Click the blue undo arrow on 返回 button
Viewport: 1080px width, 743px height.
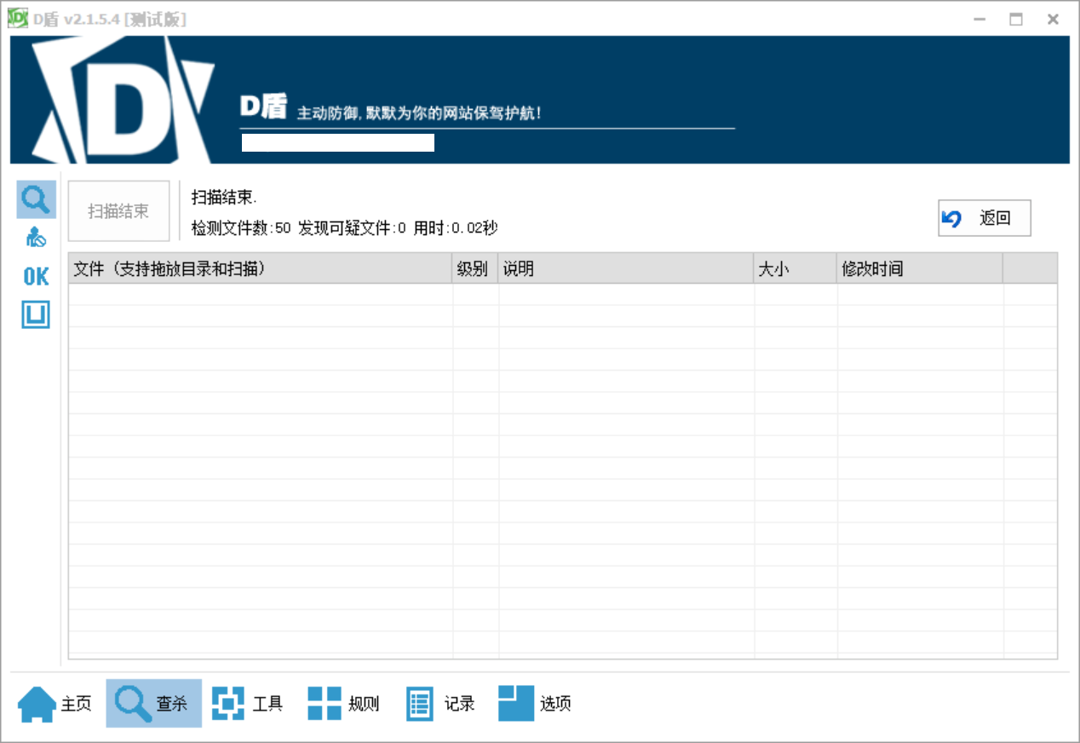[952, 218]
